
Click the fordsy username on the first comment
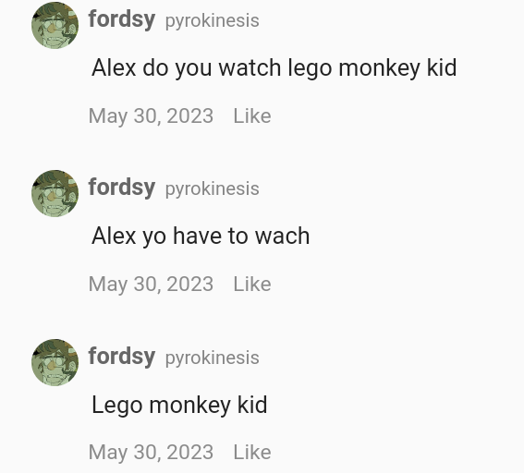click(122, 19)
